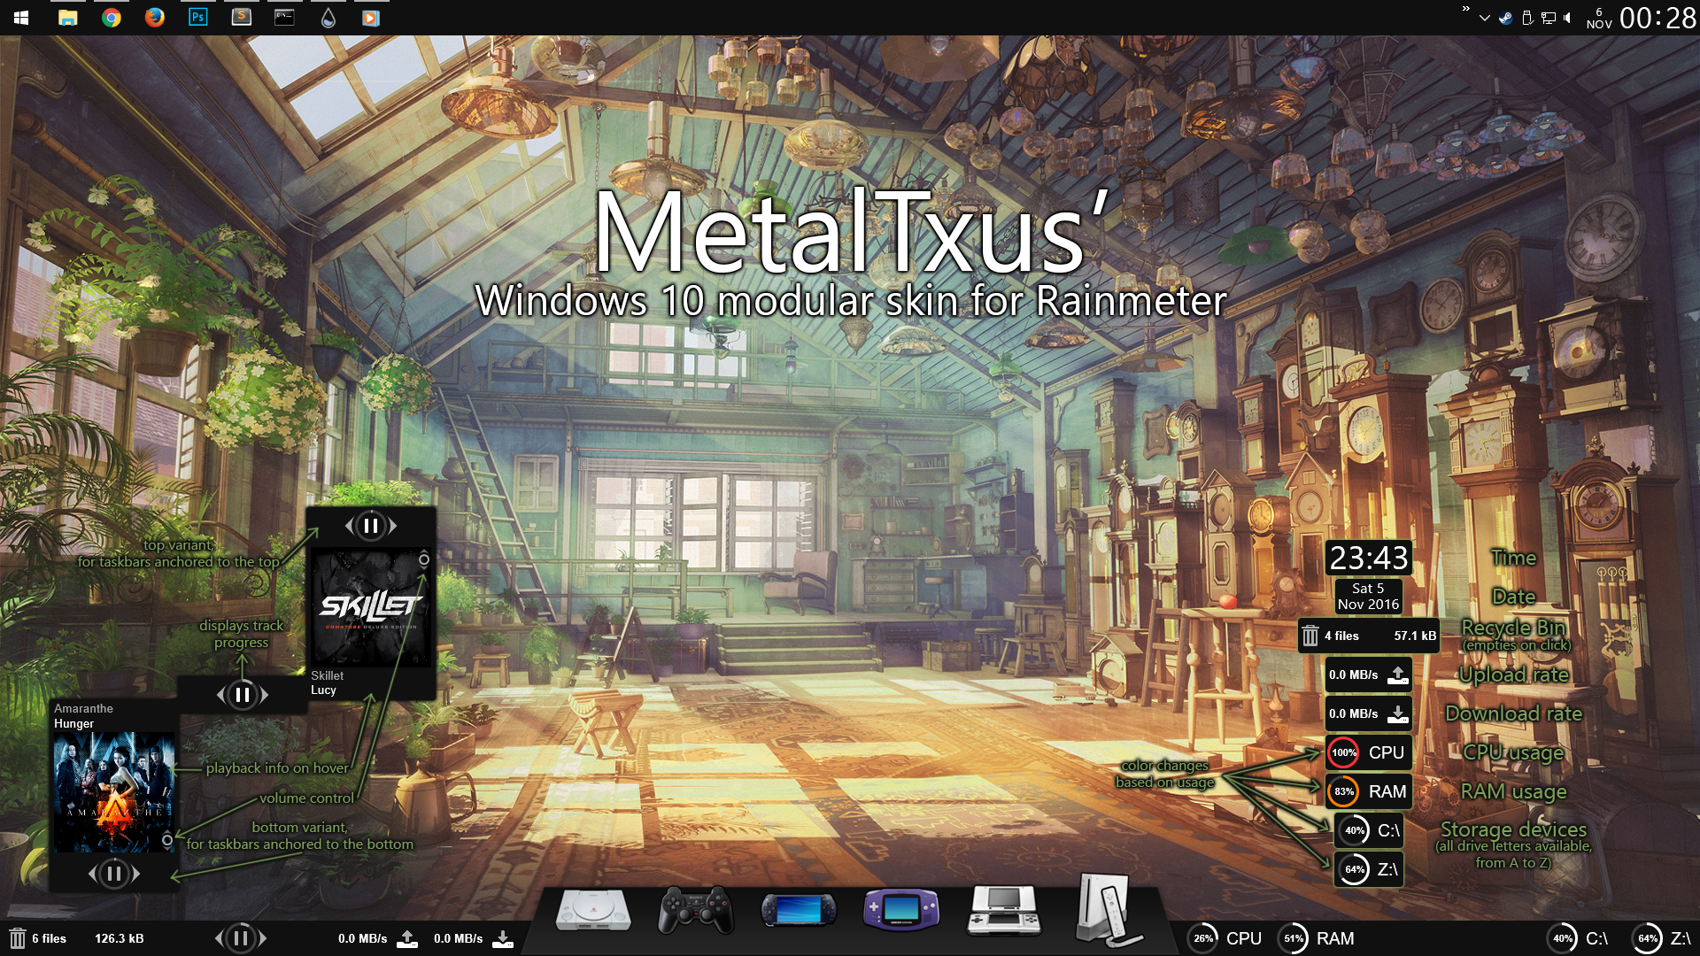The width and height of the screenshot is (1700, 956).
Task: Launch the PSP dock icon
Action: point(799,910)
